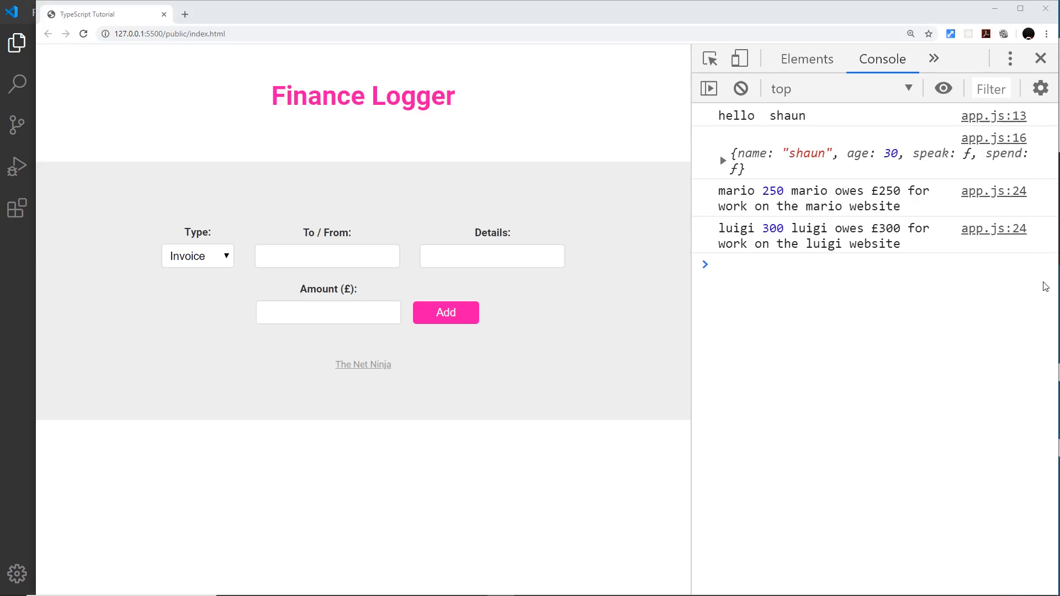Close the TypeScript Tutorial tab
The image size is (1060, 596).
pos(164,14)
